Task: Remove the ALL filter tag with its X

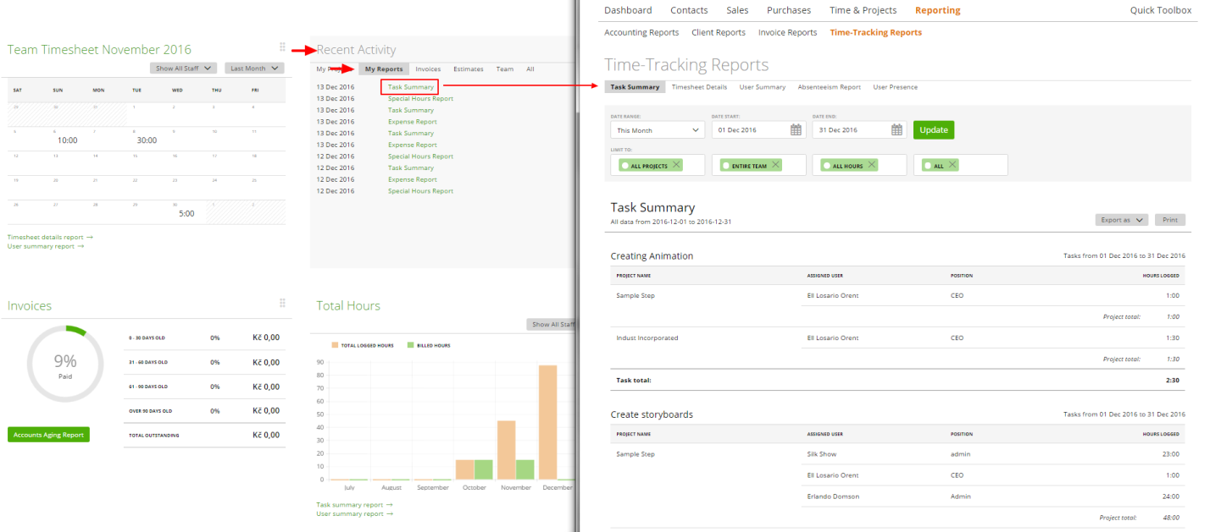Action: pos(952,165)
